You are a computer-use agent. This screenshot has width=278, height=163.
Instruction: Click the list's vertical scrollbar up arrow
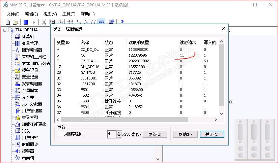pyautogui.click(x=221, y=42)
